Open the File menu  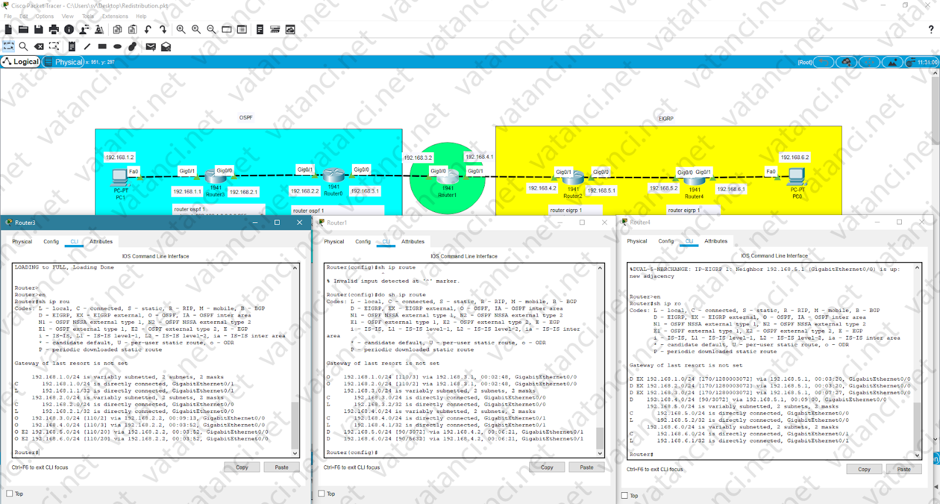point(8,16)
